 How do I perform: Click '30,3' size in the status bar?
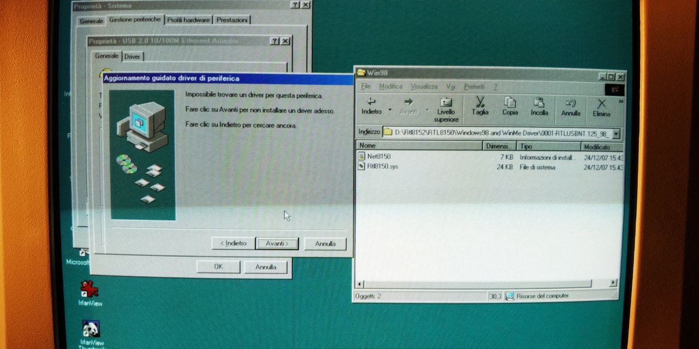tap(496, 296)
